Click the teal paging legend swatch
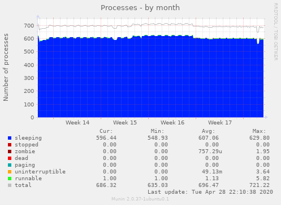 coord(10,165)
